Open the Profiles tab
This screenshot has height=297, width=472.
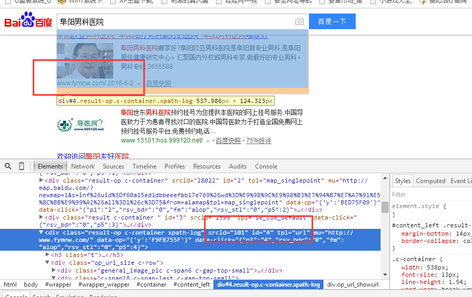[x=174, y=166]
